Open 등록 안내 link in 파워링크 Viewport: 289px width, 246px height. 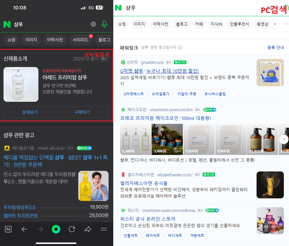tap(276, 47)
